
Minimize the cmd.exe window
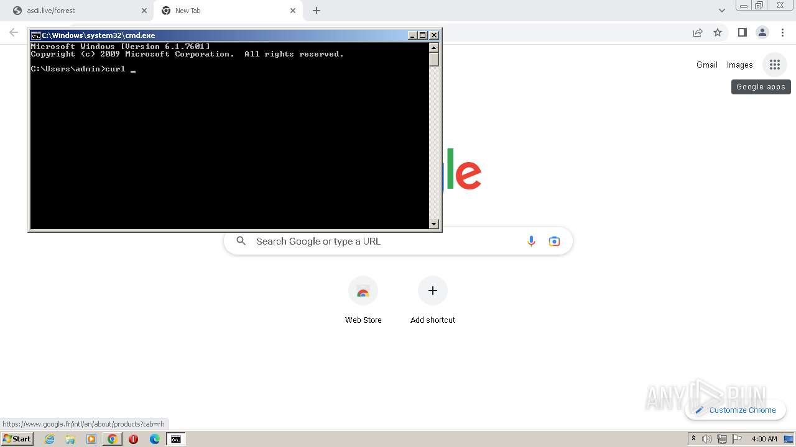point(413,35)
